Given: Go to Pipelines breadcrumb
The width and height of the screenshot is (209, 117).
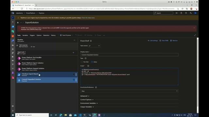Looking at the screenshot, I should click(x=41, y=13).
